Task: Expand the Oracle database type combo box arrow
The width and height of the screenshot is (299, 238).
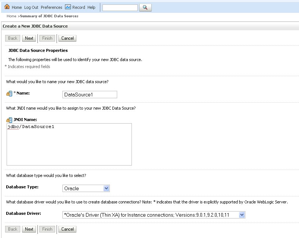Action: coord(106,188)
